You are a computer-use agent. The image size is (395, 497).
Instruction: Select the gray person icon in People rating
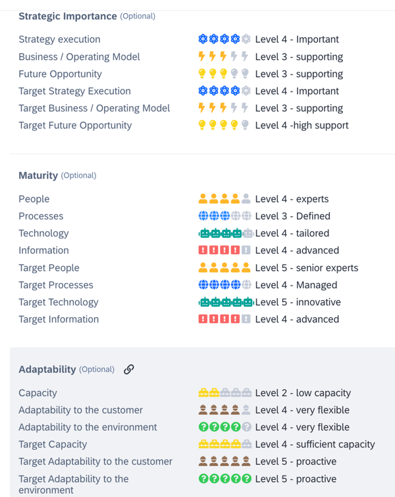(x=246, y=199)
